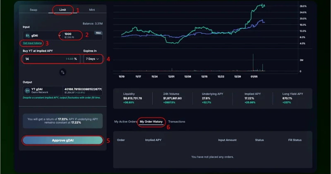Click the Approve gDAI button
The width and height of the screenshot is (331, 174).
coord(63,140)
